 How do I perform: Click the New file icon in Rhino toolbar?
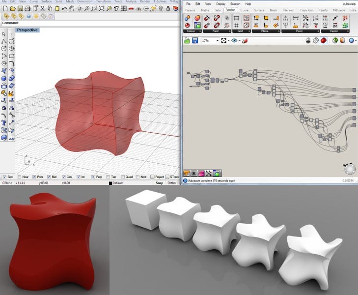5,9
